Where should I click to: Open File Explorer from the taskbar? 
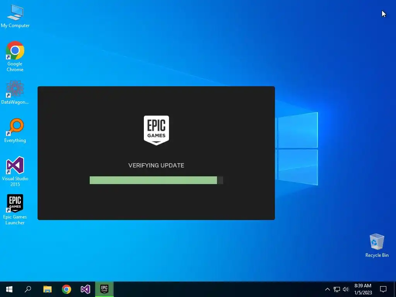pyautogui.click(x=47, y=289)
